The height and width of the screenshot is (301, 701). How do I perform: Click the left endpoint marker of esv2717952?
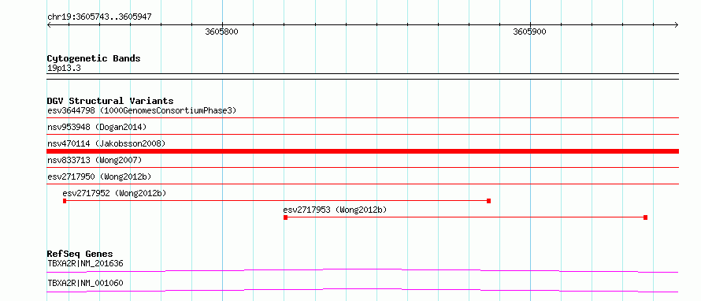click(x=65, y=201)
